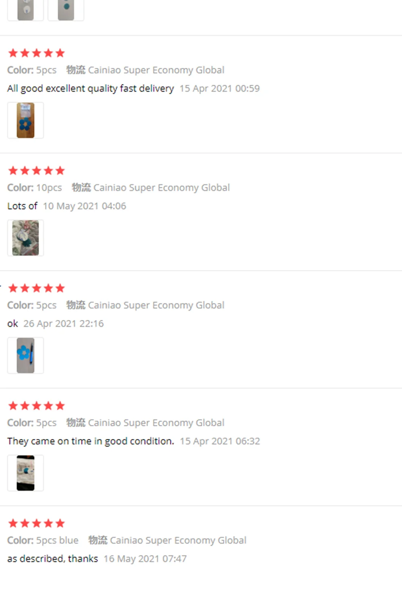Click 'Color: 5pcs blue' variant label

43,540
